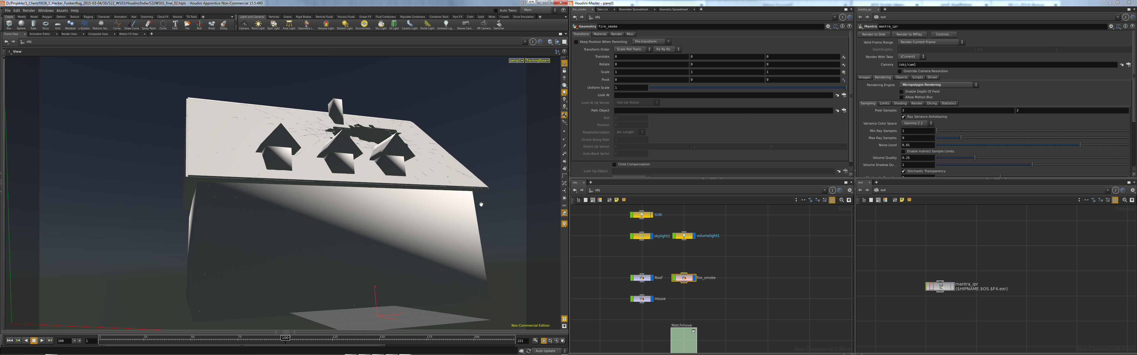This screenshot has width=1137, height=355.
Task: Toggle Ray Variance Antialiasing checkbox
Action: coord(903,117)
